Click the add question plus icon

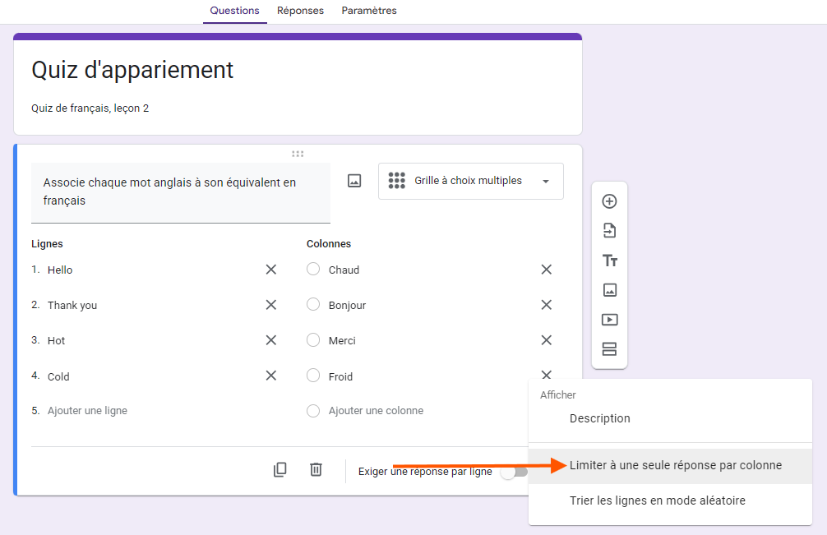(x=609, y=201)
